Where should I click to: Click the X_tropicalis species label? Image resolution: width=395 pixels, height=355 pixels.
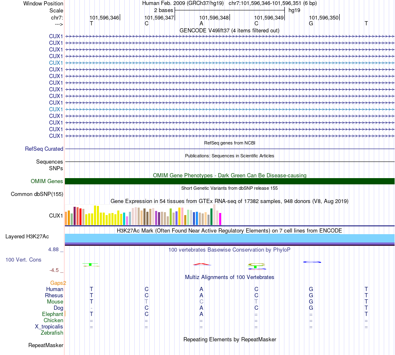pyautogui.click(x=49, y=327)
